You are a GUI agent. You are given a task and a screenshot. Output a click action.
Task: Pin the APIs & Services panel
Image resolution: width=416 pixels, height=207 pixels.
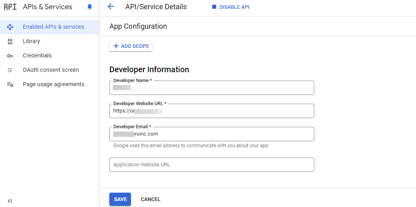click(90, 7)
